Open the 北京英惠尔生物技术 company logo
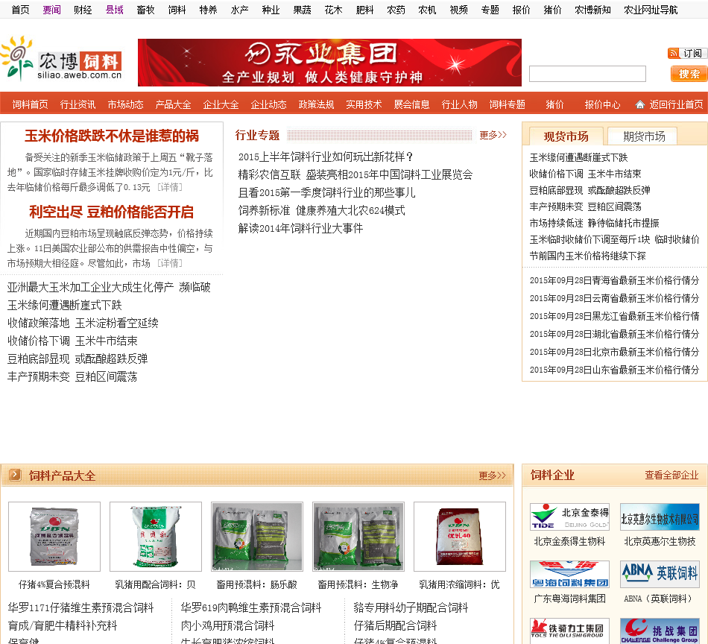708x644 pixels. [x=660, y=517]
